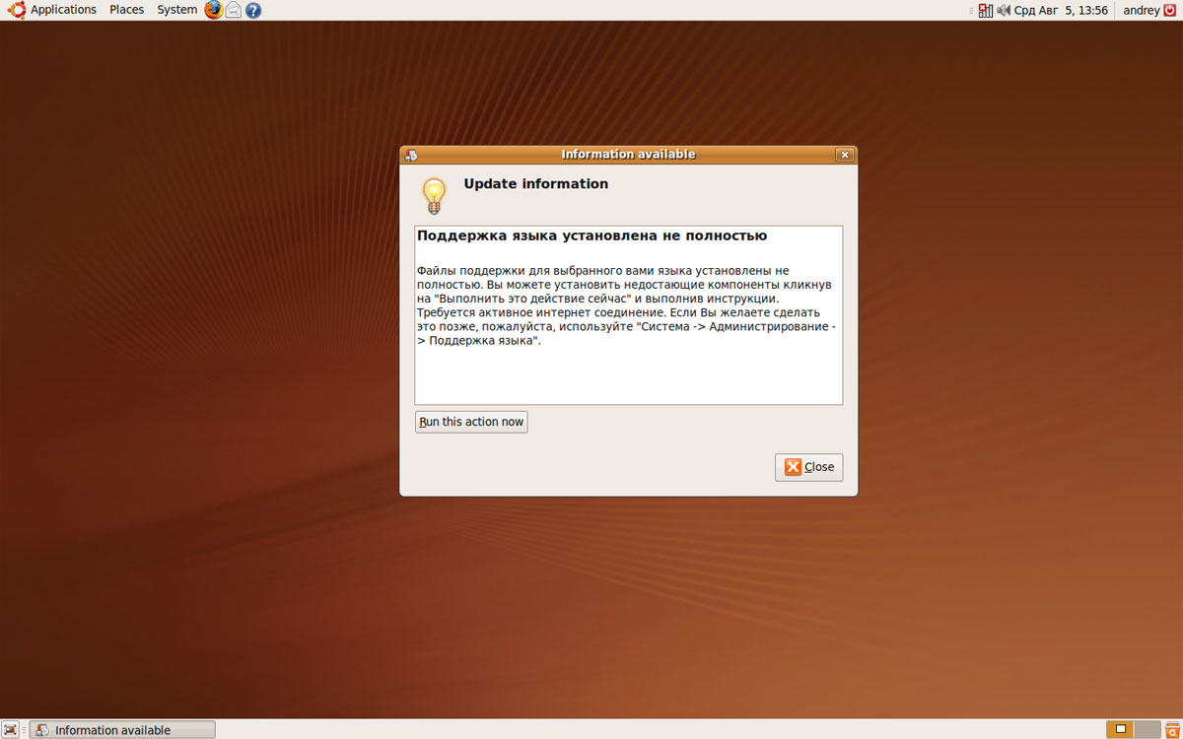Switch to the second workspace
The height and width of the screenshot is (739, 1183).
coord(1147,730)
